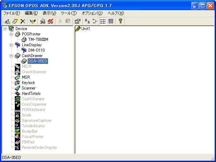Select greyed POSKeyboard tree entry

click(x=33, y=110)
